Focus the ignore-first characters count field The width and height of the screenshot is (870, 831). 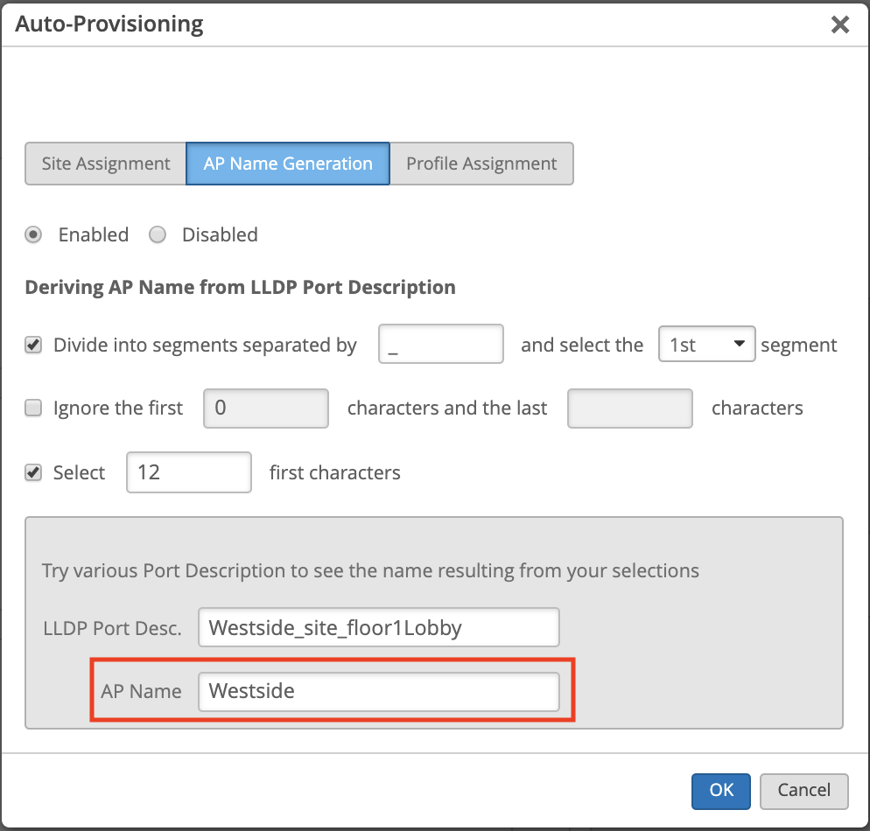(x=266, y=408)
